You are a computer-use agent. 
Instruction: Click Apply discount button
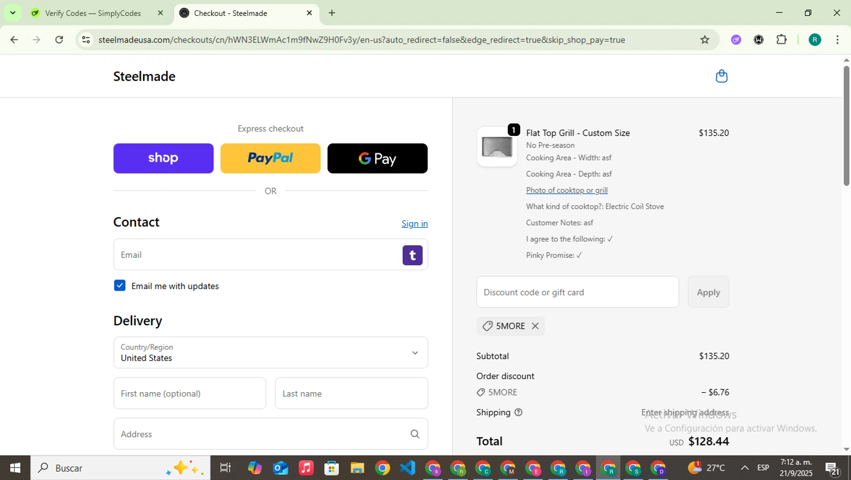708,292
